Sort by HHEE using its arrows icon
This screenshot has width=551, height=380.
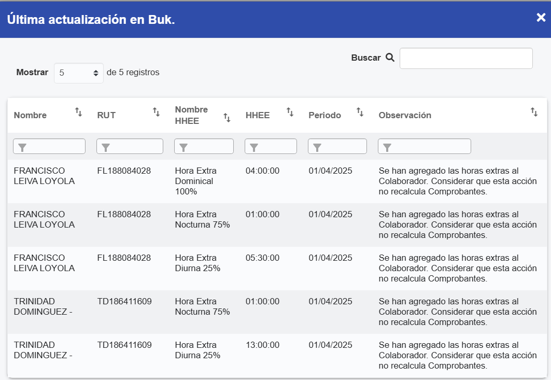290,112
